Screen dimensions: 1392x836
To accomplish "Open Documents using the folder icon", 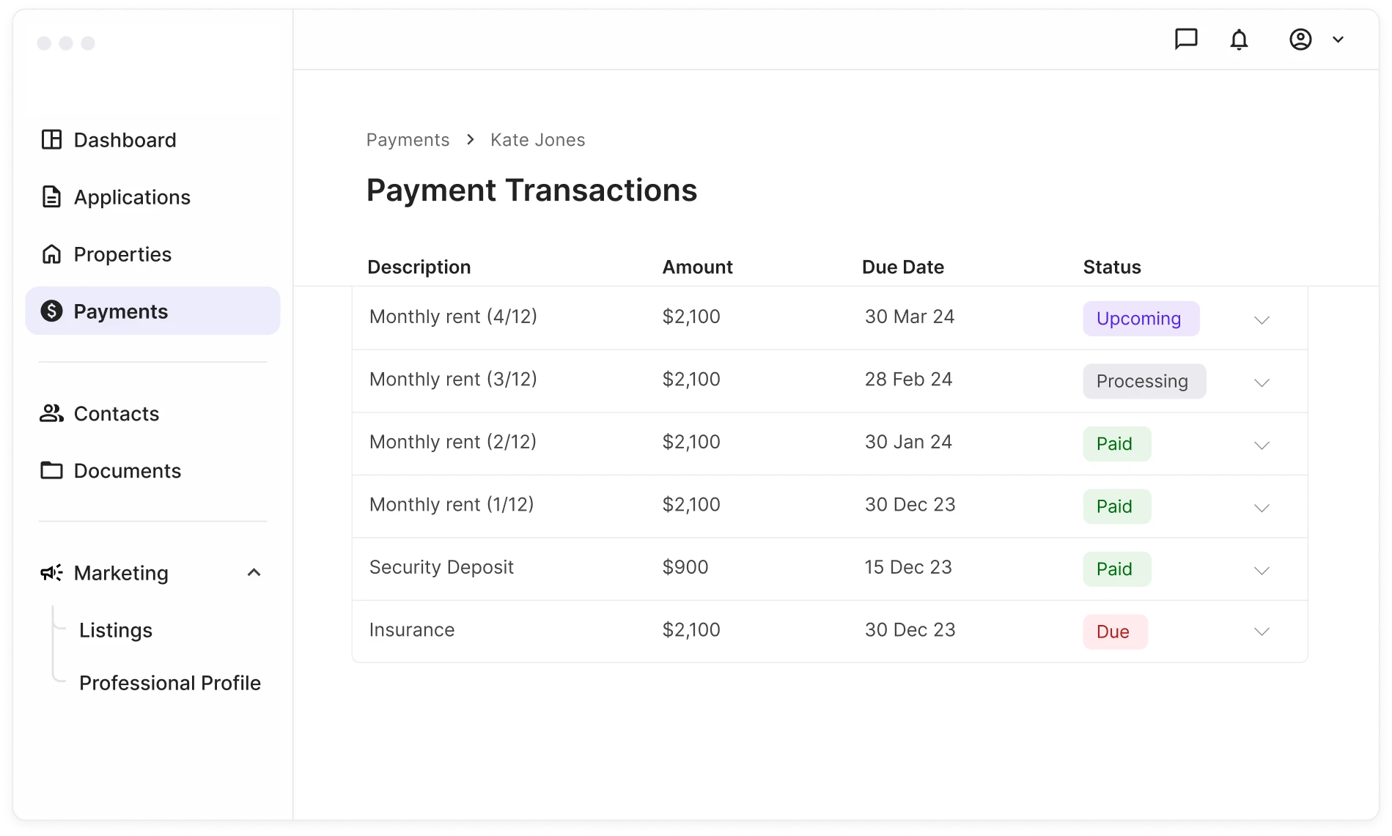I will tap(51, 470).
